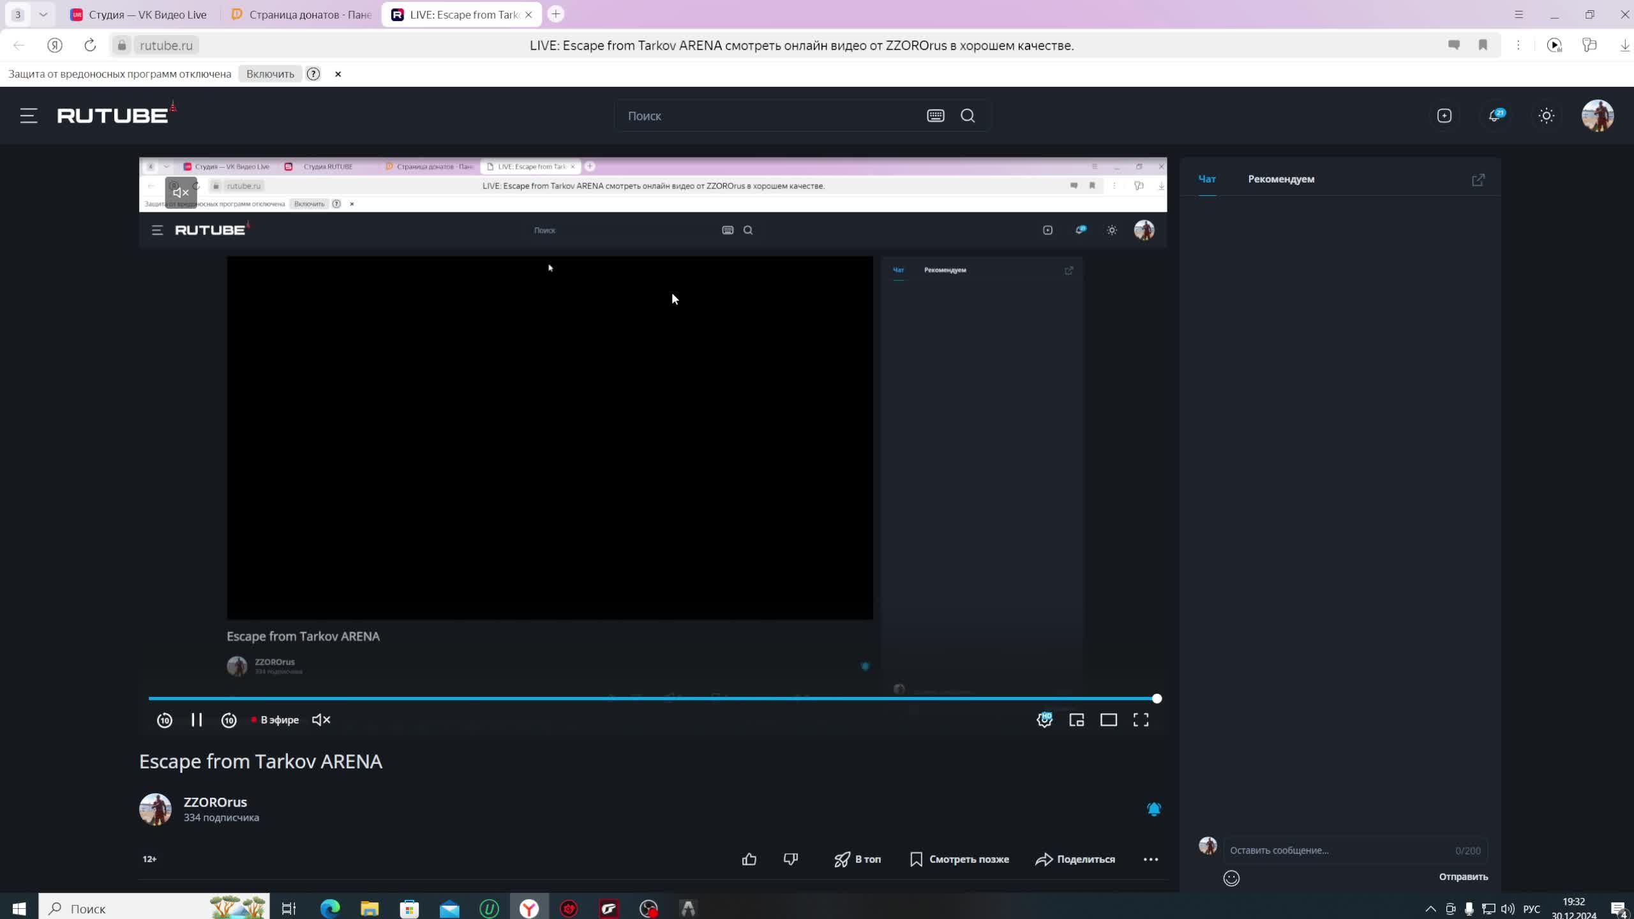Viewport: 1634px width, 919px height.
Task: Open picture-in-picture mini player
Action: point(1076,720)
